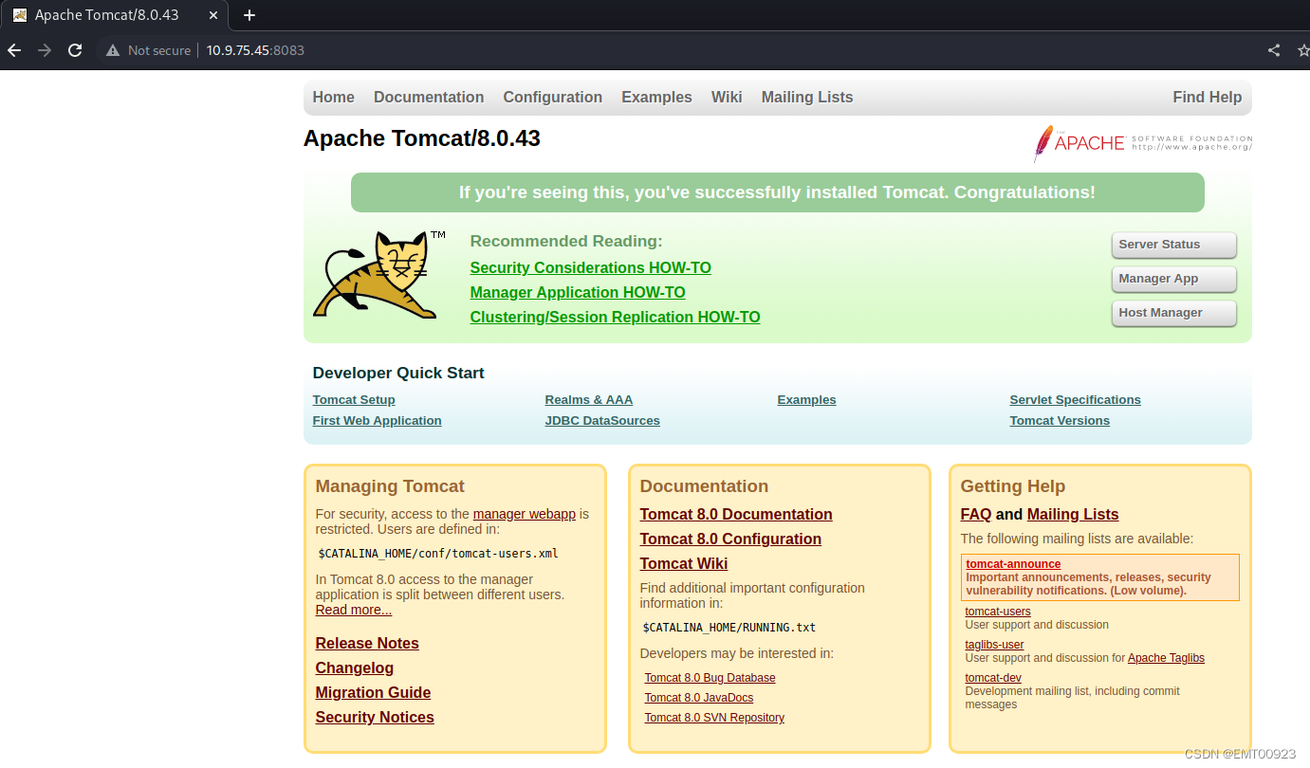Click the share icon in address bar

click(1274, 50)
